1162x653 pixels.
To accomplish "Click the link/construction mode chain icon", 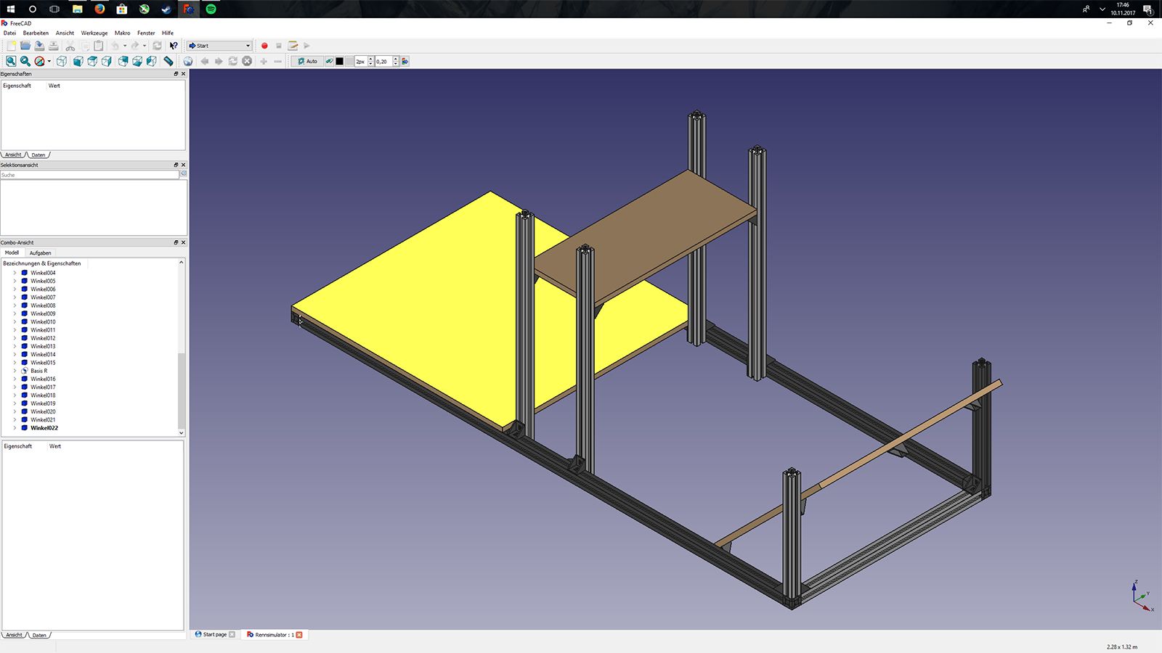I will pos(329,62).
